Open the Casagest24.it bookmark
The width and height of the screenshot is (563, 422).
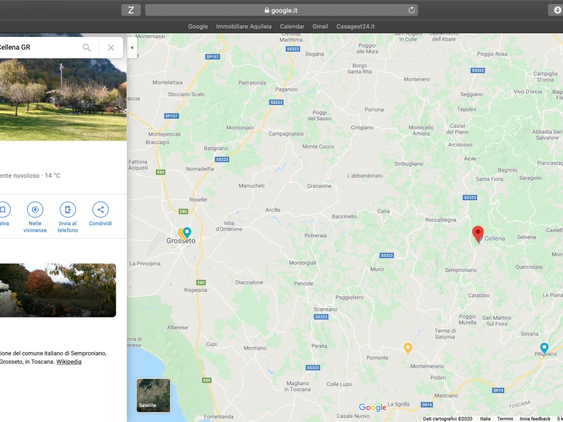(x=355, y=27)
